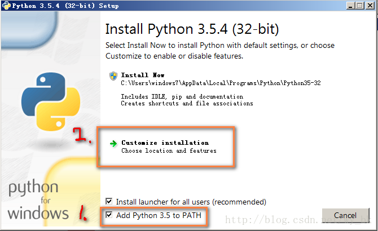Close the Python Setup window
This screenshot has height=231, width=378.
pos(370,6)
